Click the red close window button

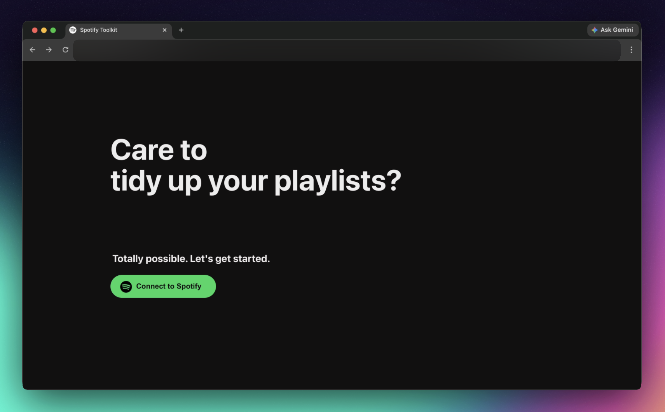click(x=35, y=30)
